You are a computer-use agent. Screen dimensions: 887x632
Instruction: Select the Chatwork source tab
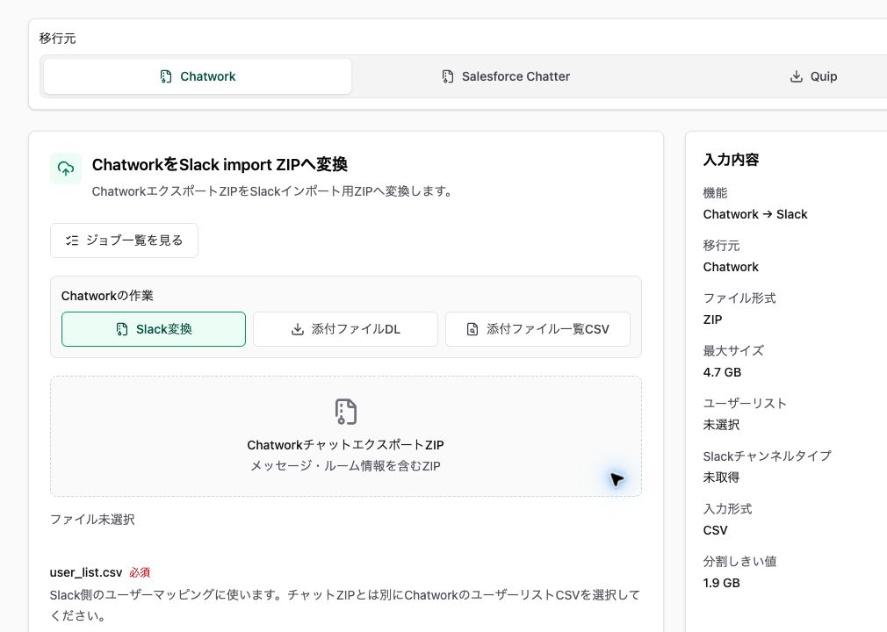[198, 76]
